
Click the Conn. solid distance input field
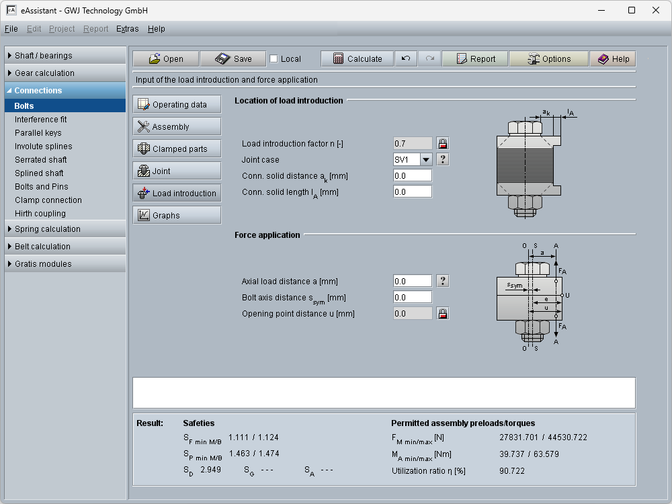point(413,176)
